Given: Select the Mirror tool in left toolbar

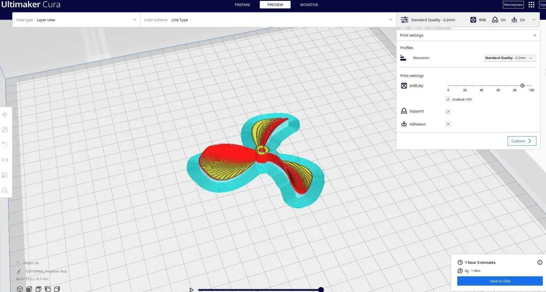Looking at the screenshot, I should [5, 159].
